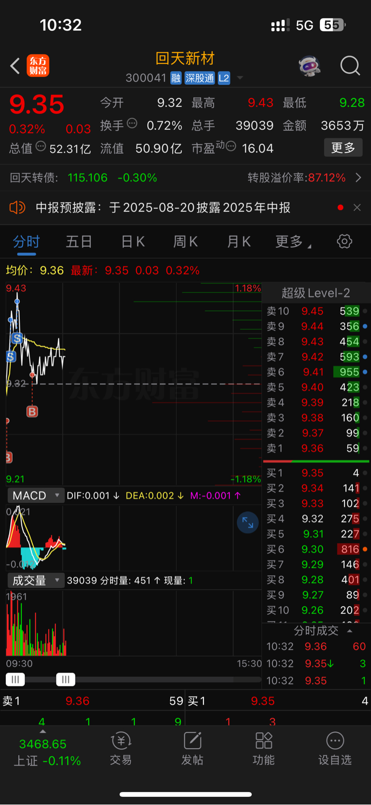This screenshot has width=371, height=805.
Task: Tap the speaker announcement icon
Action: [17, 208]
